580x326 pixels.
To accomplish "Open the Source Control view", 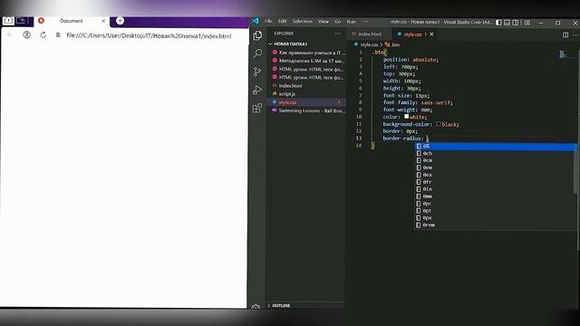I will click(x=257, y=72).
